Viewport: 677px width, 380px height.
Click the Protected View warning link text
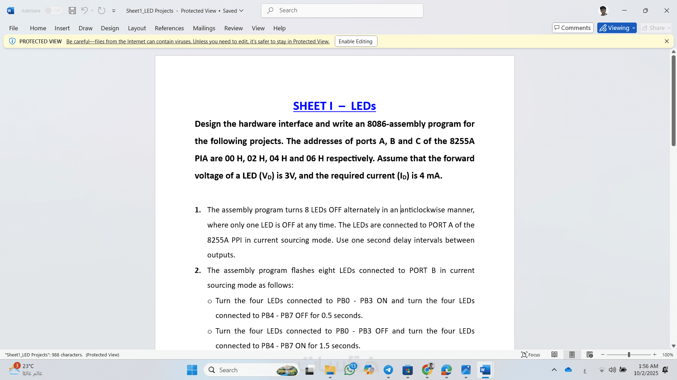[x=198, y=42]
